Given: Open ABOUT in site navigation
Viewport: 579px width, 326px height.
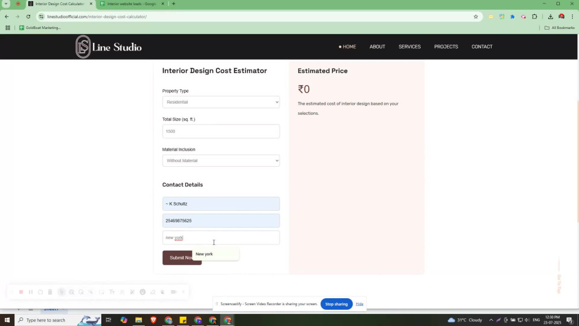Looking at the screenshot, I should click(x=377, y=47).
